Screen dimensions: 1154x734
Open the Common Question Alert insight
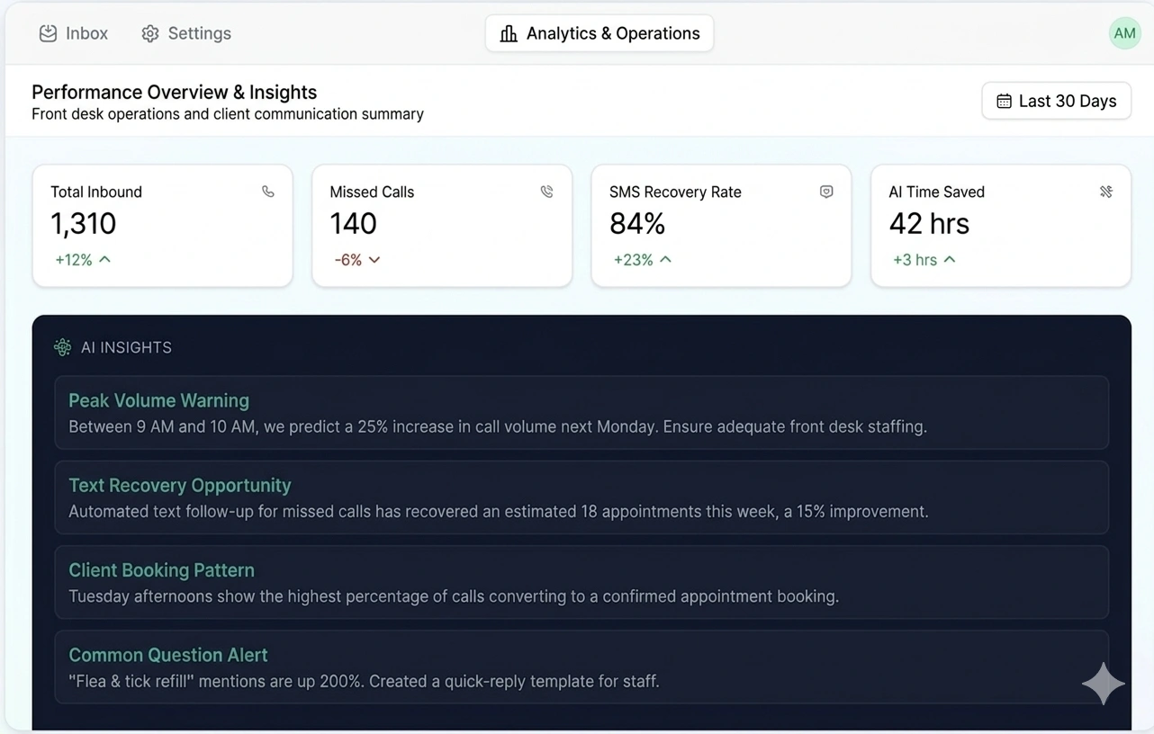tap(582, 667)
